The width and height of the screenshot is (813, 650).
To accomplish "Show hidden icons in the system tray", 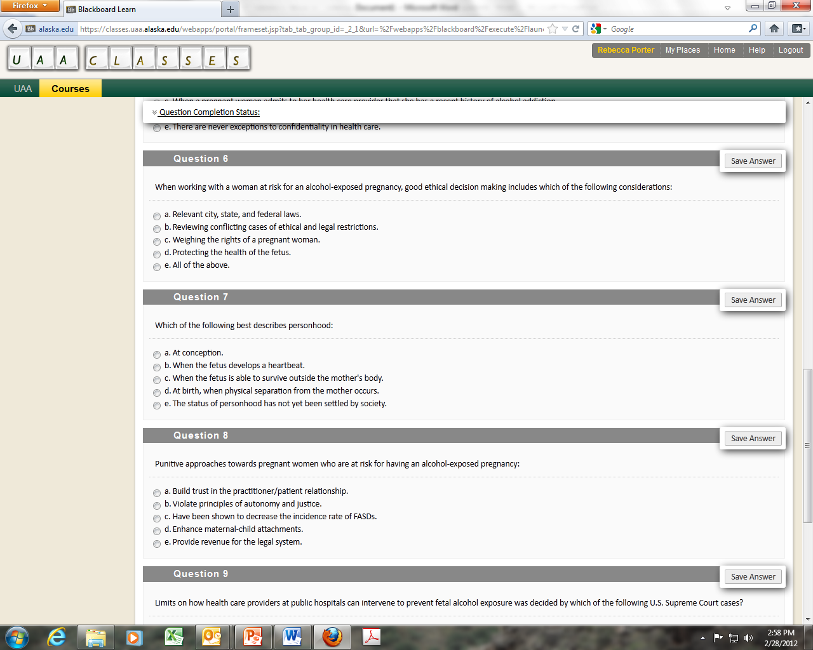I will click(702, 637).
